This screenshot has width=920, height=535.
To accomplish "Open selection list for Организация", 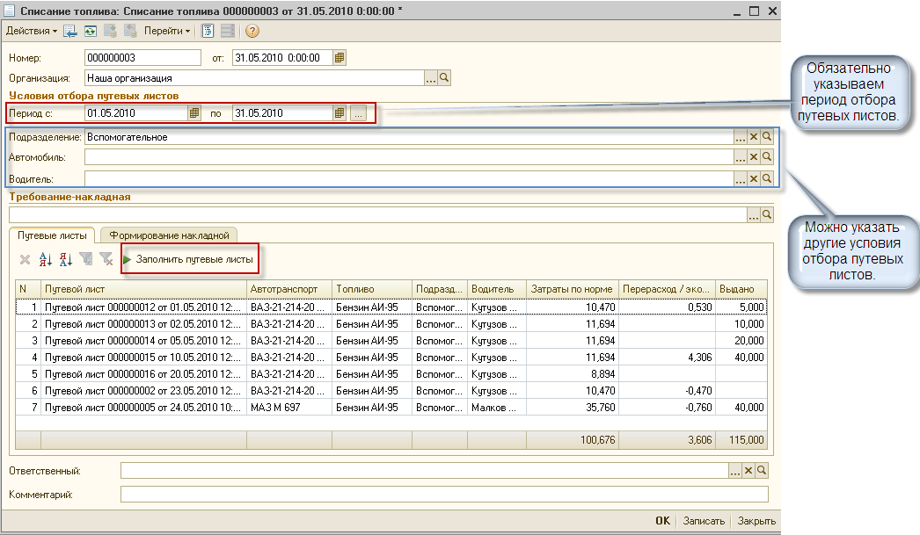I will pyautogui.click(x=431, y=78).
